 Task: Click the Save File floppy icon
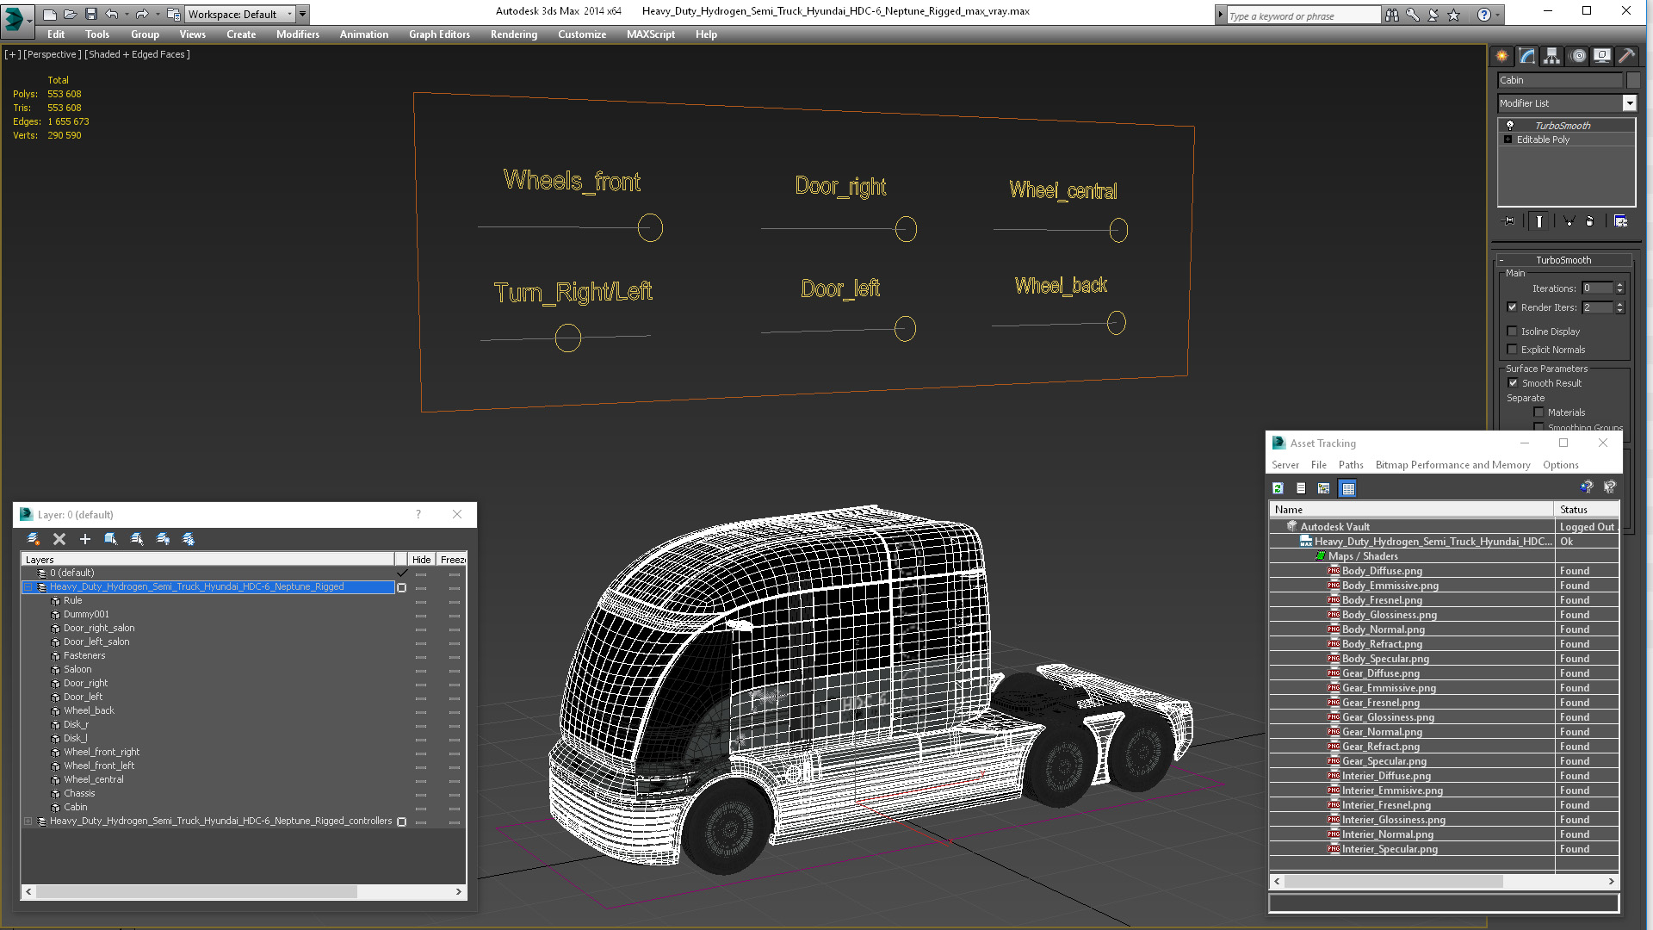(x=91, y=14)
